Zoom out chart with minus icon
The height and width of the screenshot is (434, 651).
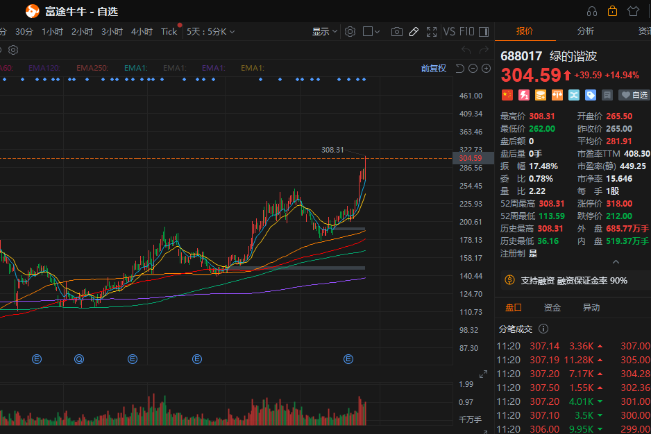[x=473, y=69]
